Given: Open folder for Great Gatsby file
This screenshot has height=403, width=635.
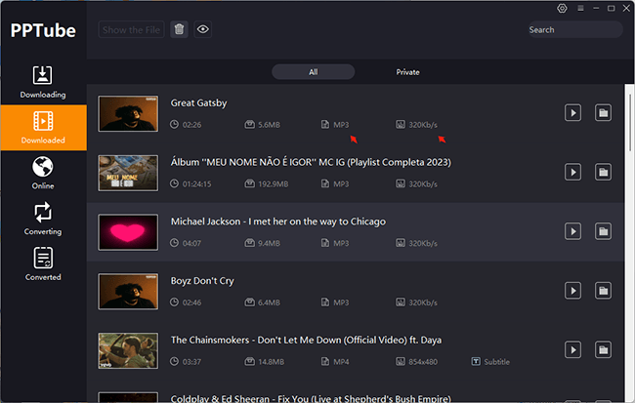Looking at the screenshot, I should point(604,113).
